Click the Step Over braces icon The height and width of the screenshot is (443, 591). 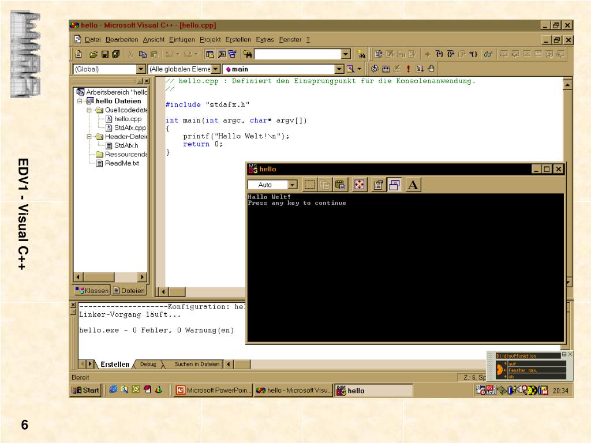(x=450, y=54)
